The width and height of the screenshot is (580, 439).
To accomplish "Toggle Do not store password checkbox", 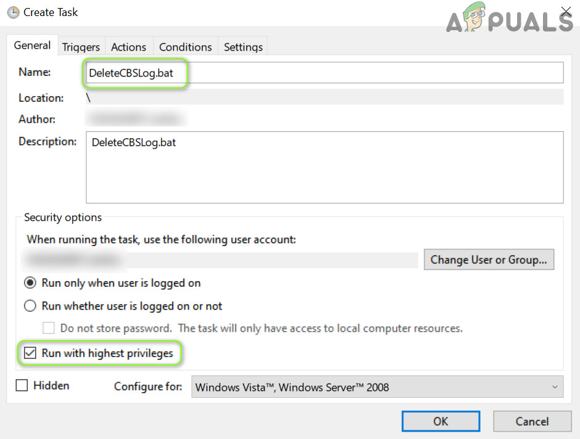I will (x=49, y=328).
